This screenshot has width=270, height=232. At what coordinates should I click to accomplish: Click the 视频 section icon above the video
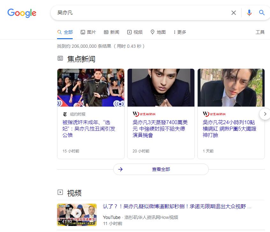[x=61, y=193]
